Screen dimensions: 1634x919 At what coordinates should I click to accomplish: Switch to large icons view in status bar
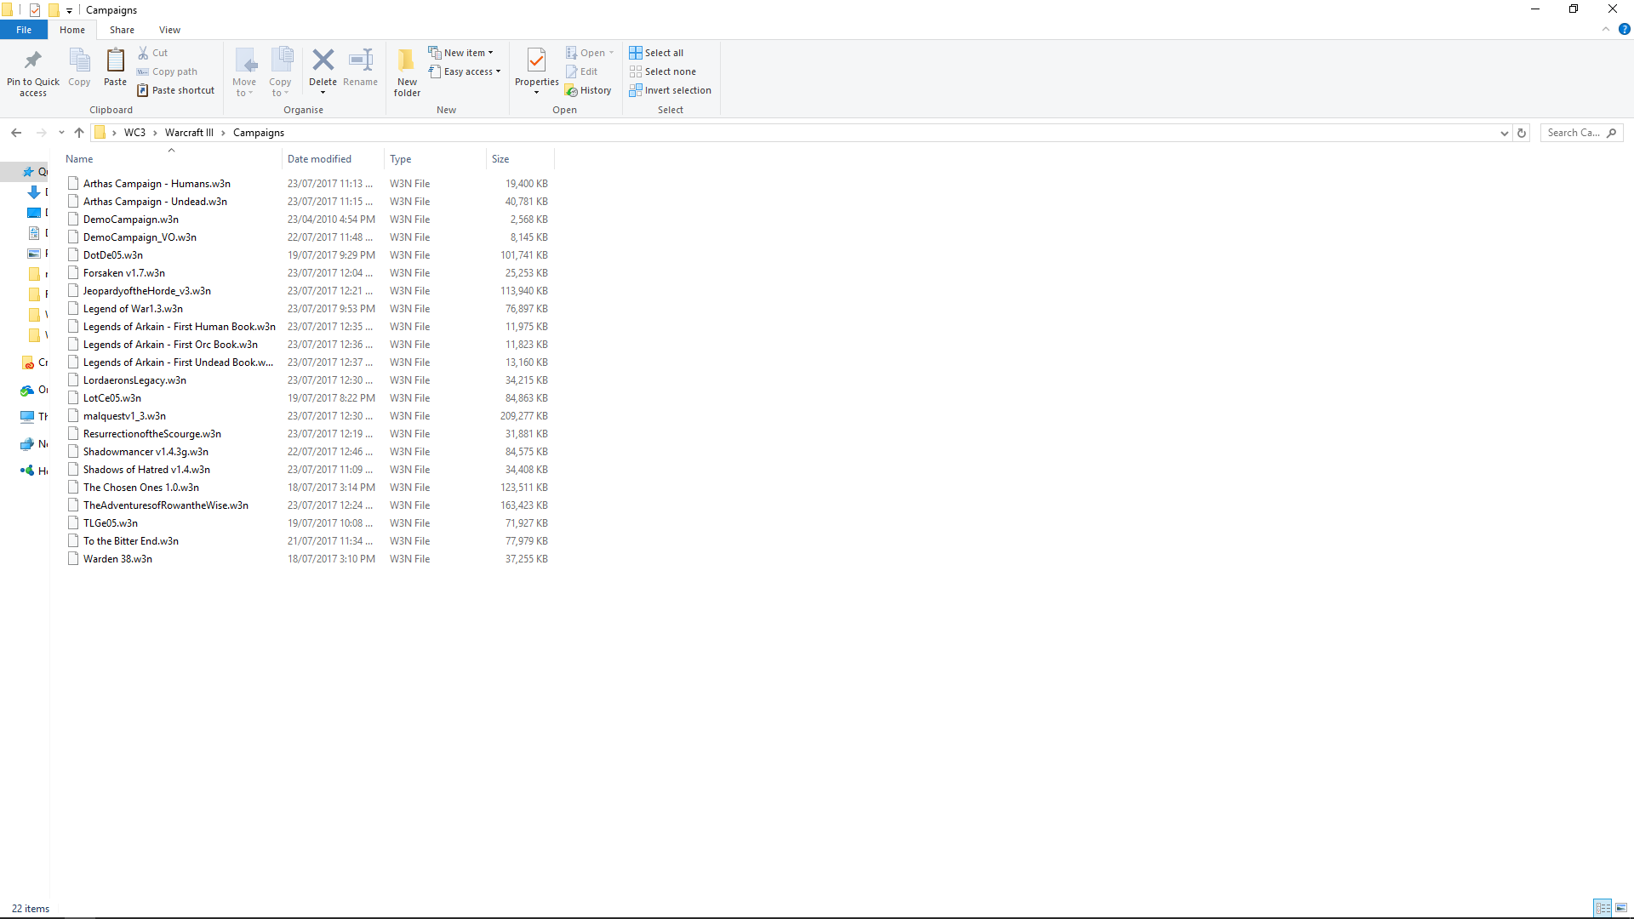(1621, 908)
